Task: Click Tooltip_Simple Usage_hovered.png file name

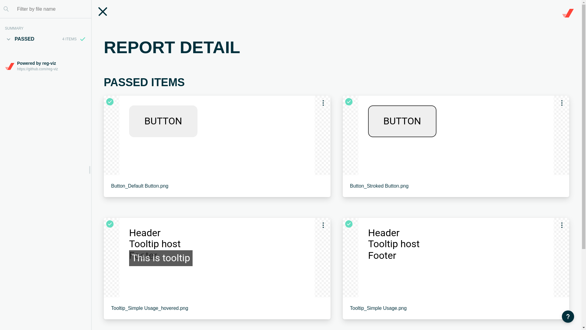Action: pos(150,308)
